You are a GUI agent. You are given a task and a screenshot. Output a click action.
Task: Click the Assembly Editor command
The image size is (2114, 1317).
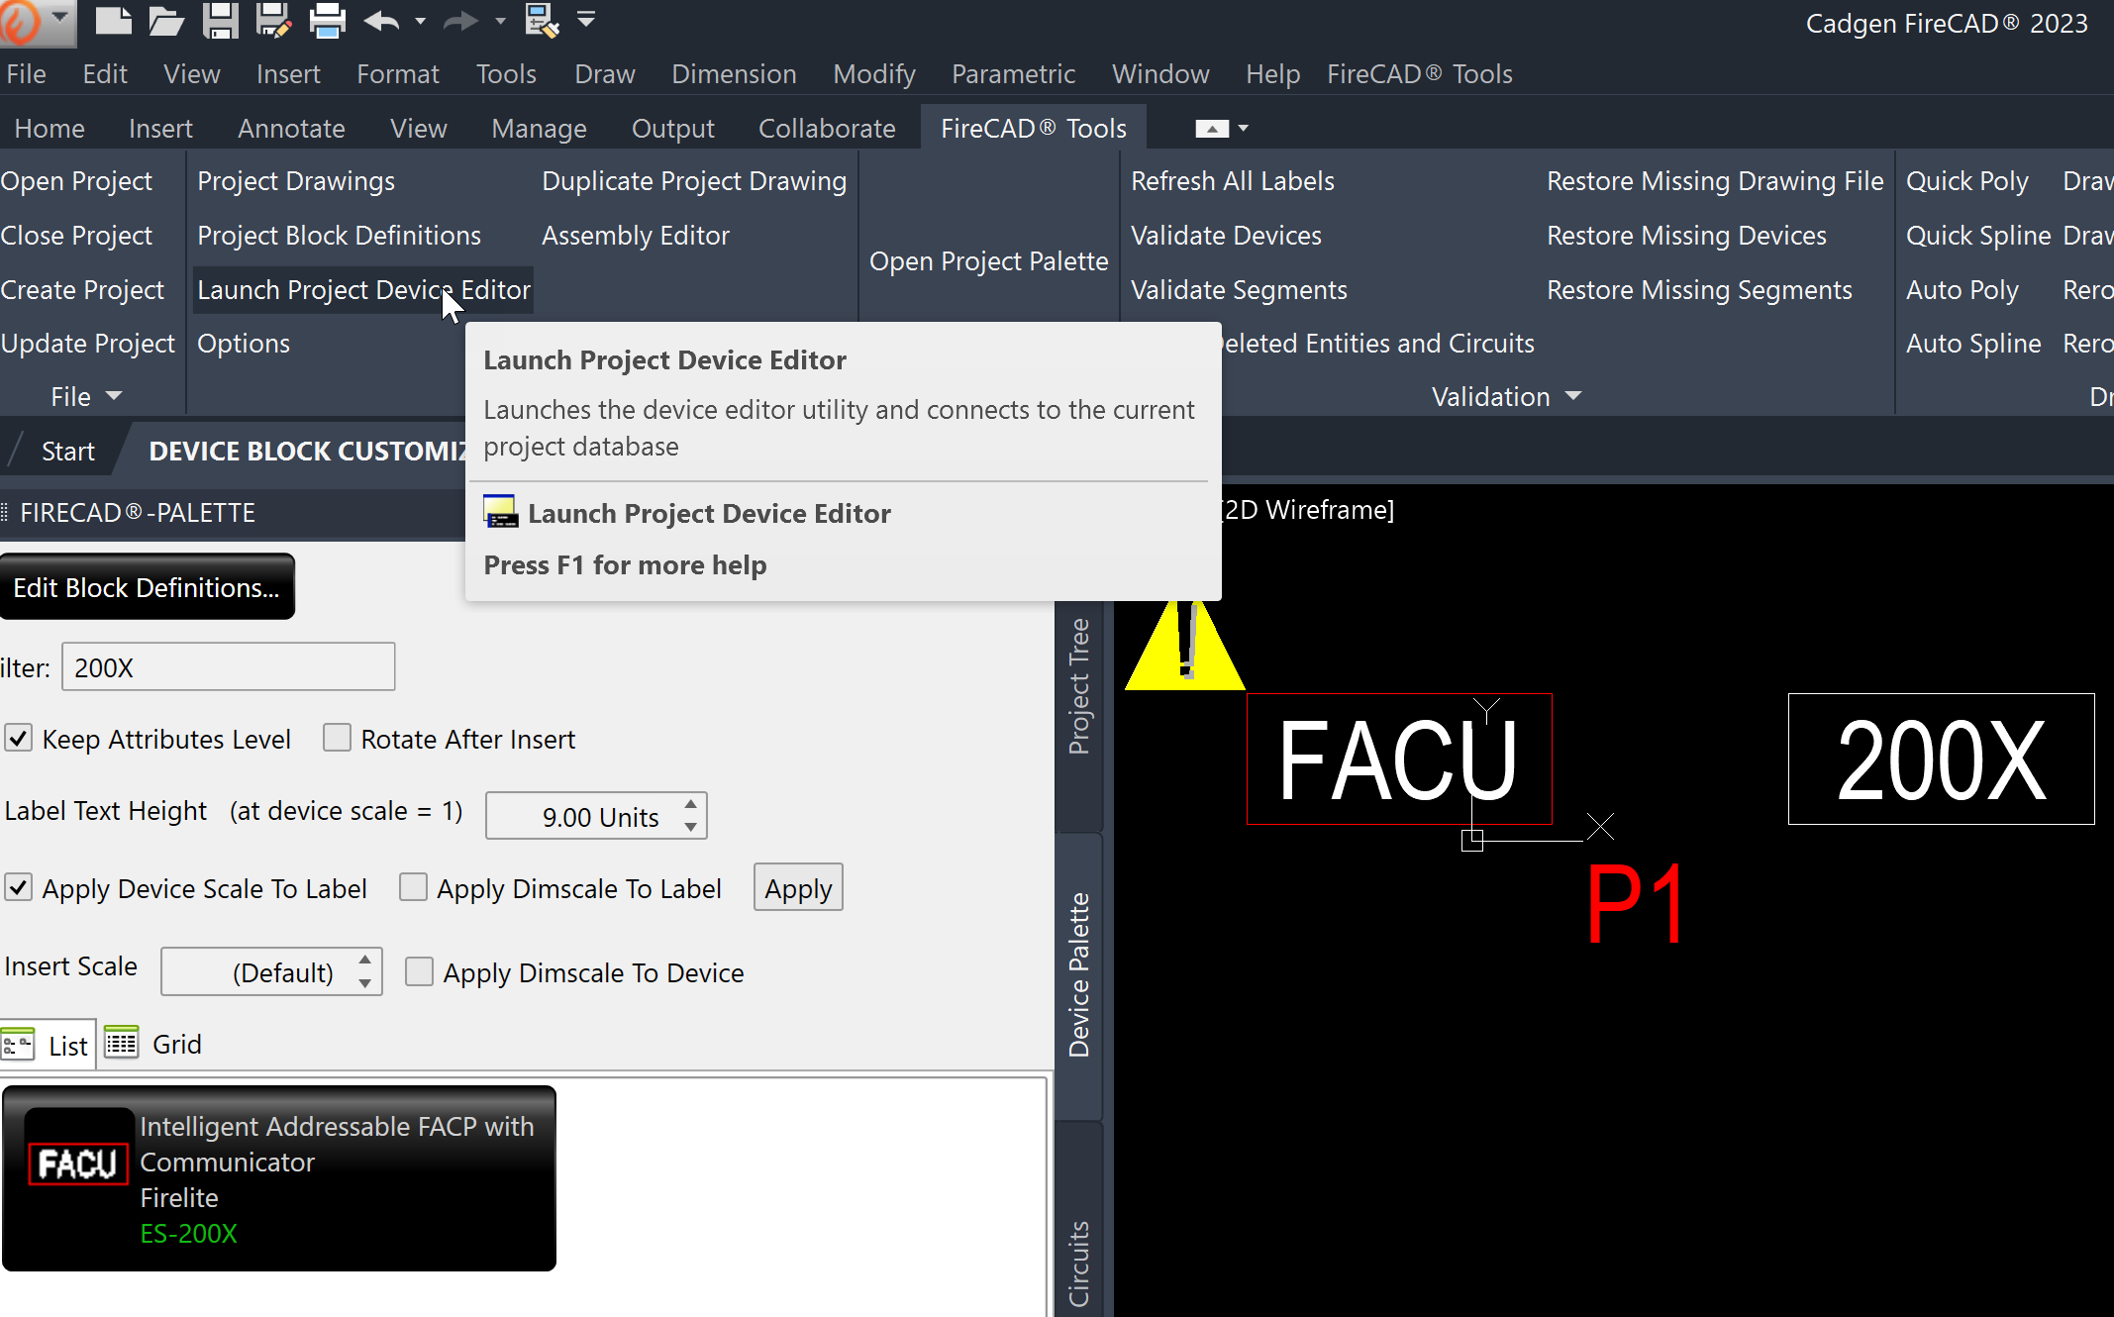coord(635,235)
